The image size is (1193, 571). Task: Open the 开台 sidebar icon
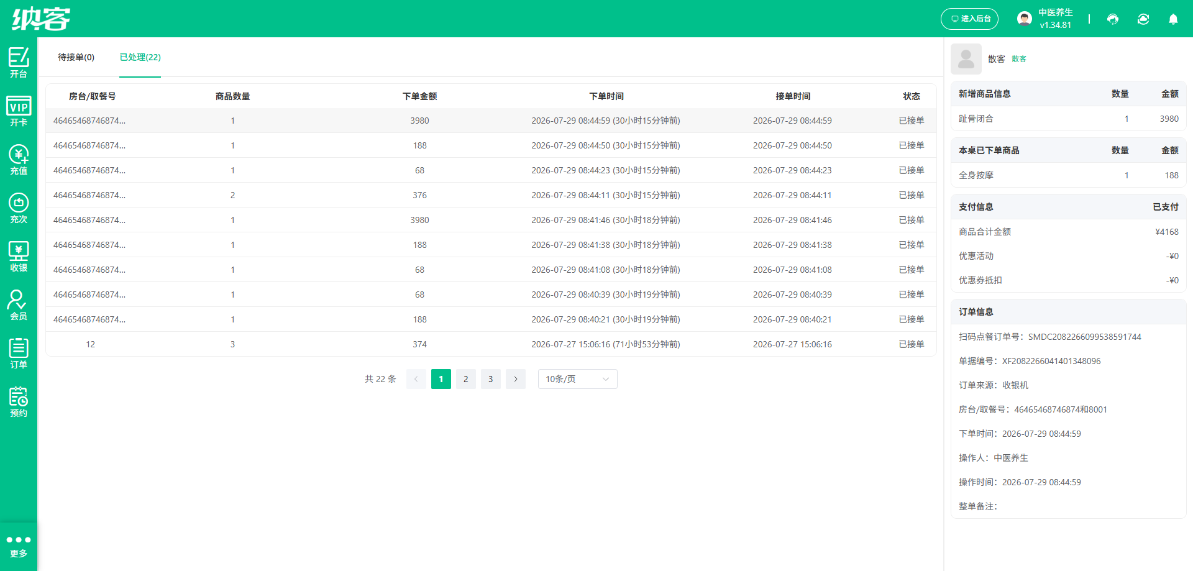click(x=19, y=62)
